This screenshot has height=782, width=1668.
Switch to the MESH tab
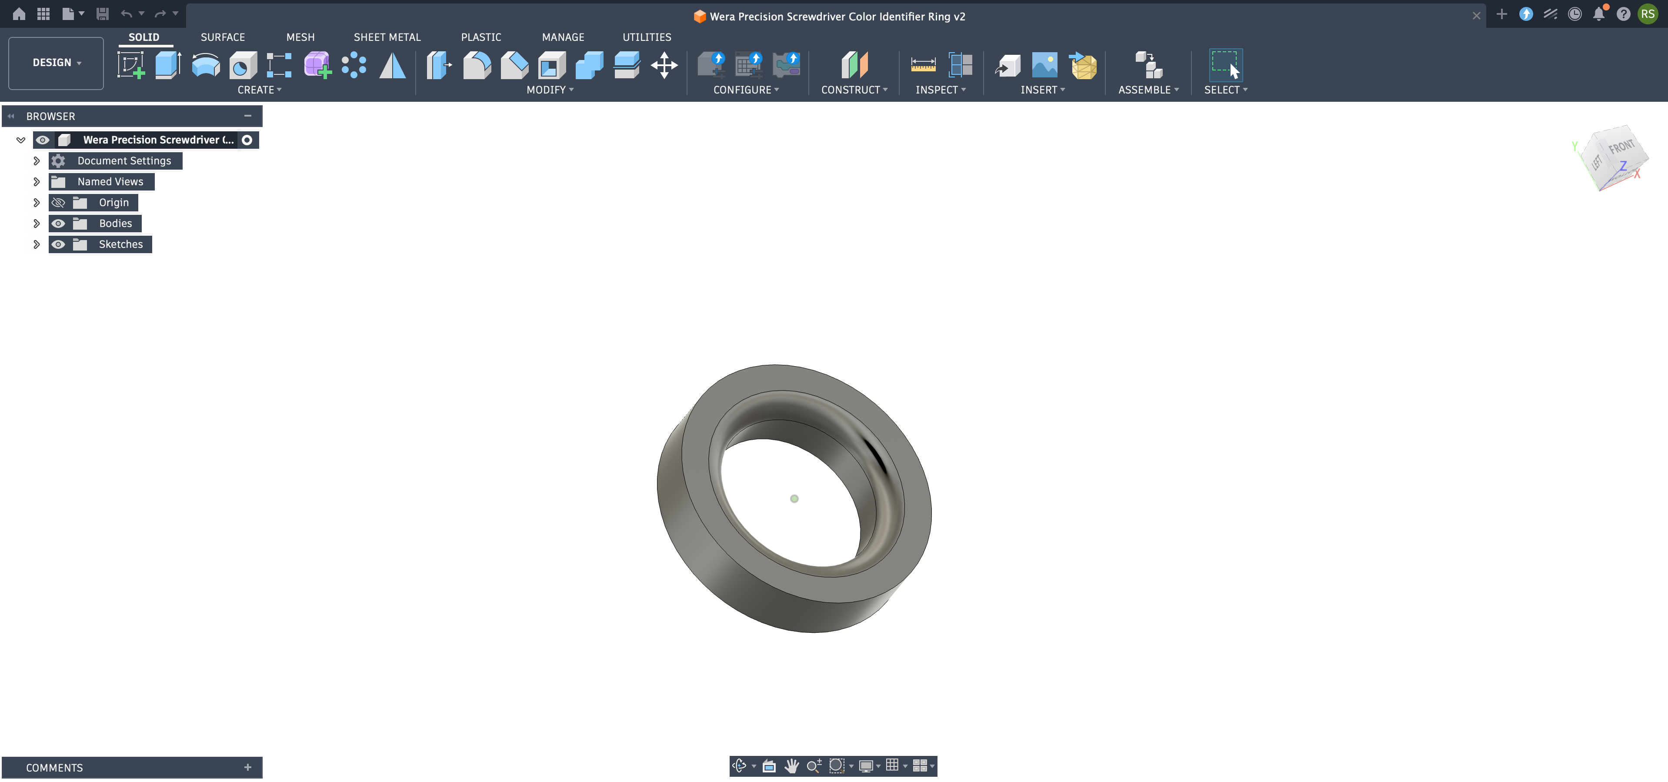click(300, 37)
